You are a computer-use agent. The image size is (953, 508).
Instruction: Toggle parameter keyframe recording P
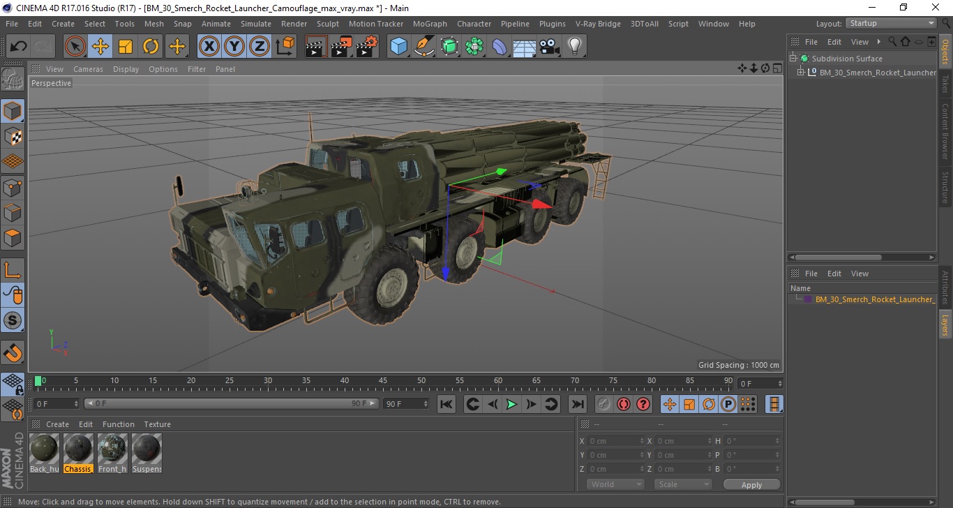tap(728, 404)
